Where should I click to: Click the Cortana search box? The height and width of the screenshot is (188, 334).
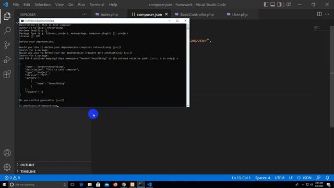tap(38, 184)
